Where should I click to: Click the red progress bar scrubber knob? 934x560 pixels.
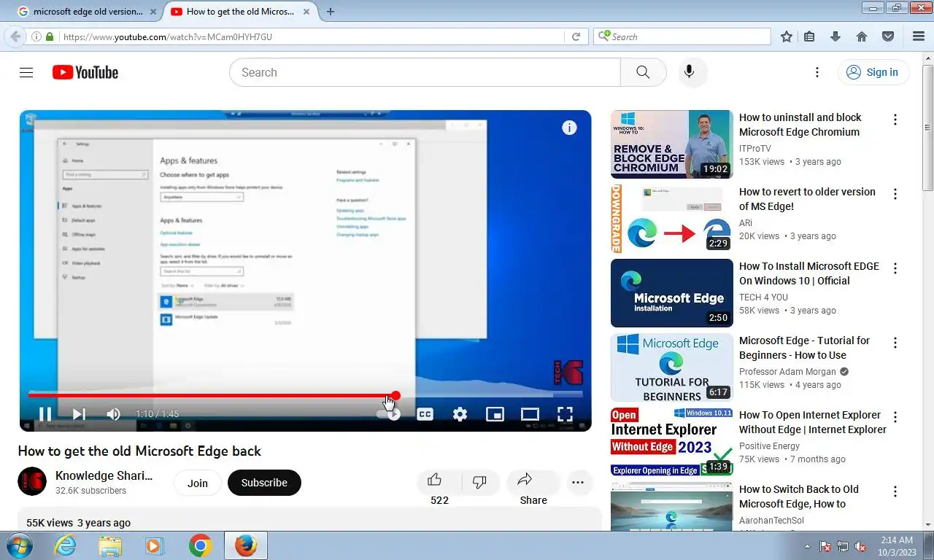click(395, 396)
